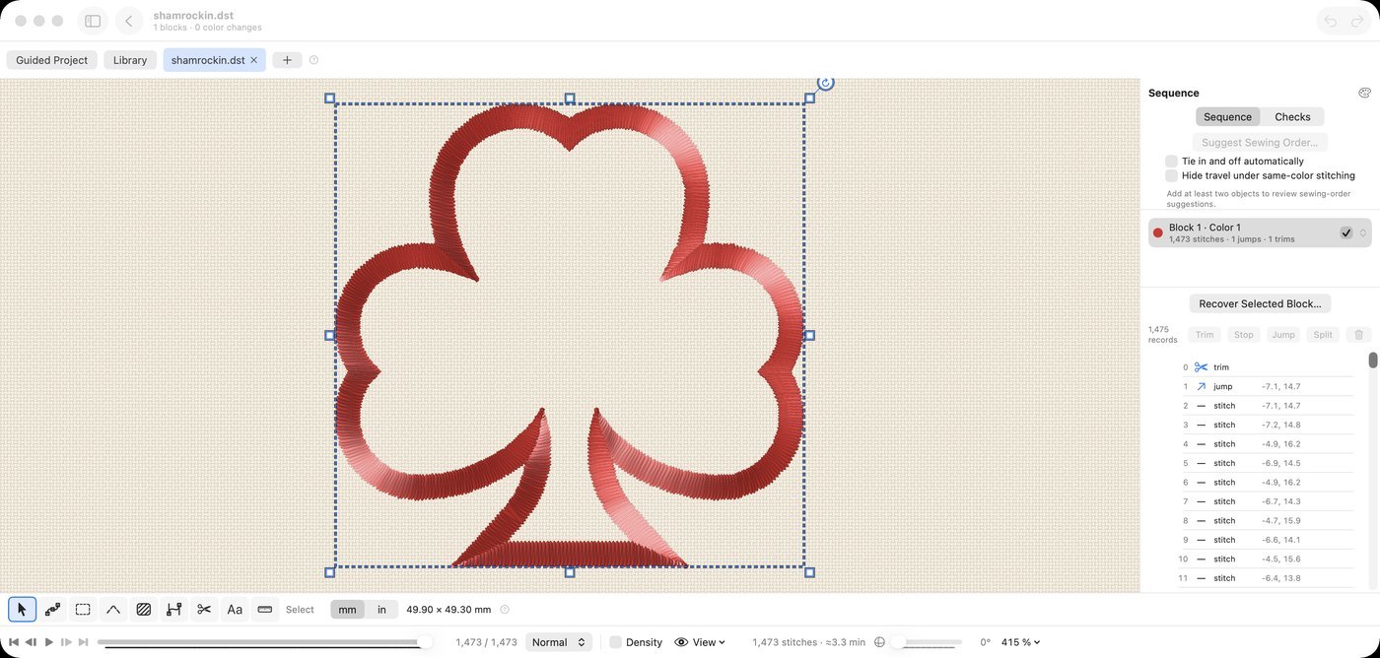Screen dimensions: 1380x658
Task: Pick the dashed rectangle marquee tool
Action: tap(83, 610)
